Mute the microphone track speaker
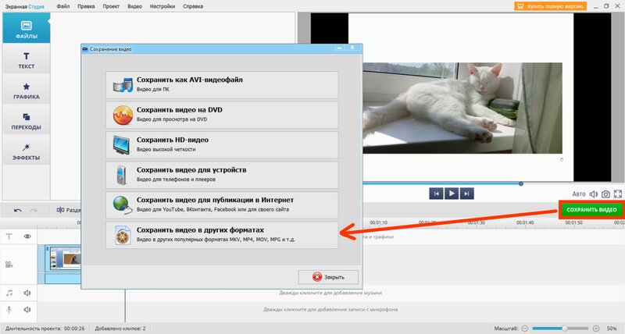This screenshot has width=625, height=334. point(27,310)
